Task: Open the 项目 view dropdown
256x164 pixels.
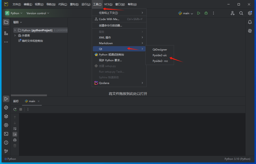Action: pyautogui.click(x=17, y=22)
